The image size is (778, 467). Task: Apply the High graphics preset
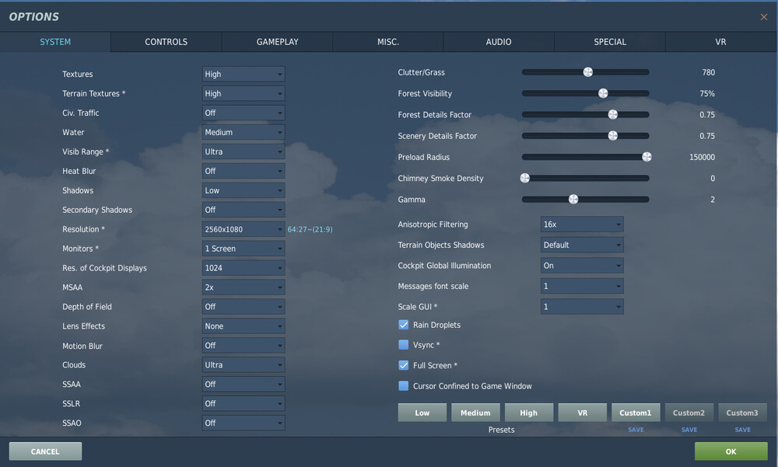[529, 412]
